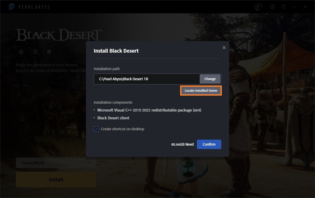Click the PEARL ABYSS brand text
The image size is (315, 198).
(34, 7)
